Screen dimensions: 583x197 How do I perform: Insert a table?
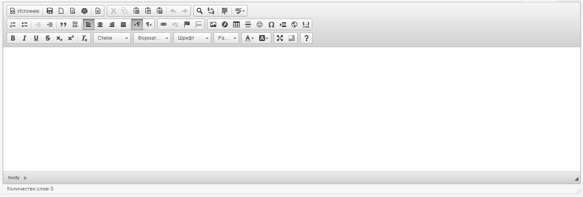coord(236,24)
